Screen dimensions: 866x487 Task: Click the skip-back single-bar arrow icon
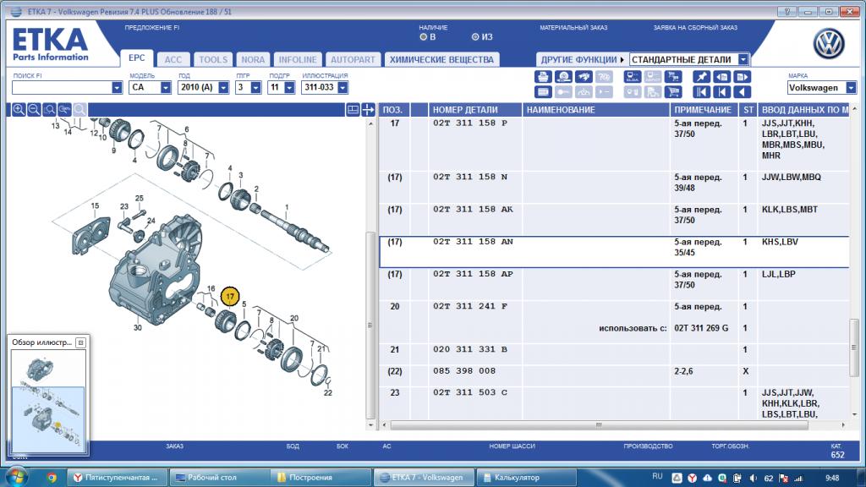coord(722,92)
